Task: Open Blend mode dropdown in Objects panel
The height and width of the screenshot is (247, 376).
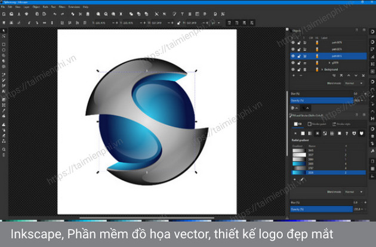Action: 354,83
